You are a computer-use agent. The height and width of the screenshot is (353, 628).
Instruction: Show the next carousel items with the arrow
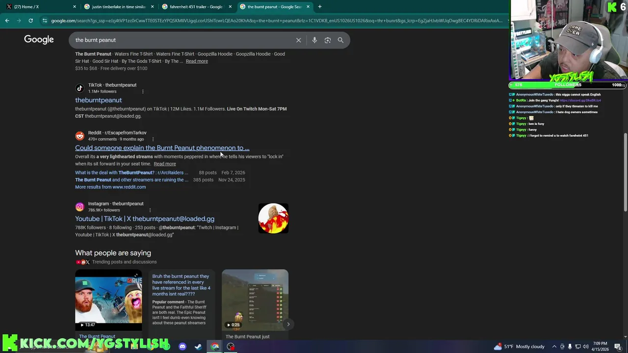pos(288,324)
